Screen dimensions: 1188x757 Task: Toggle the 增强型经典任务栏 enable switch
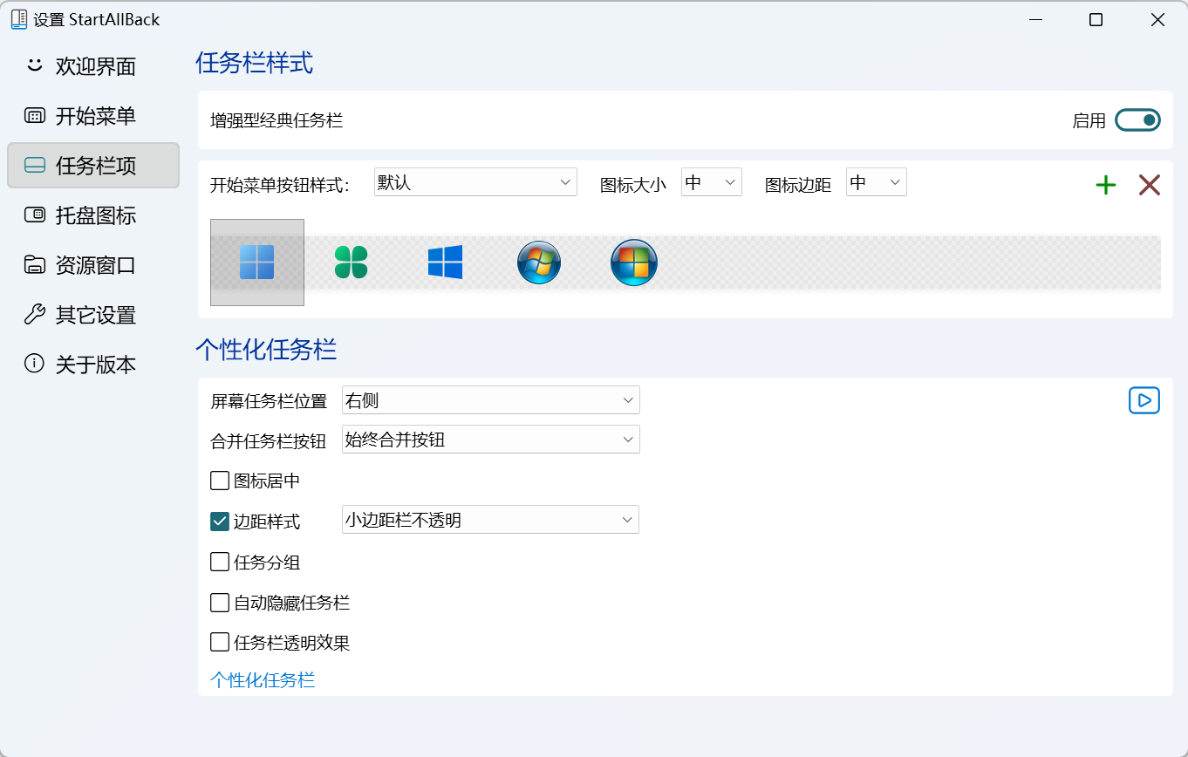click(1137, 119)
